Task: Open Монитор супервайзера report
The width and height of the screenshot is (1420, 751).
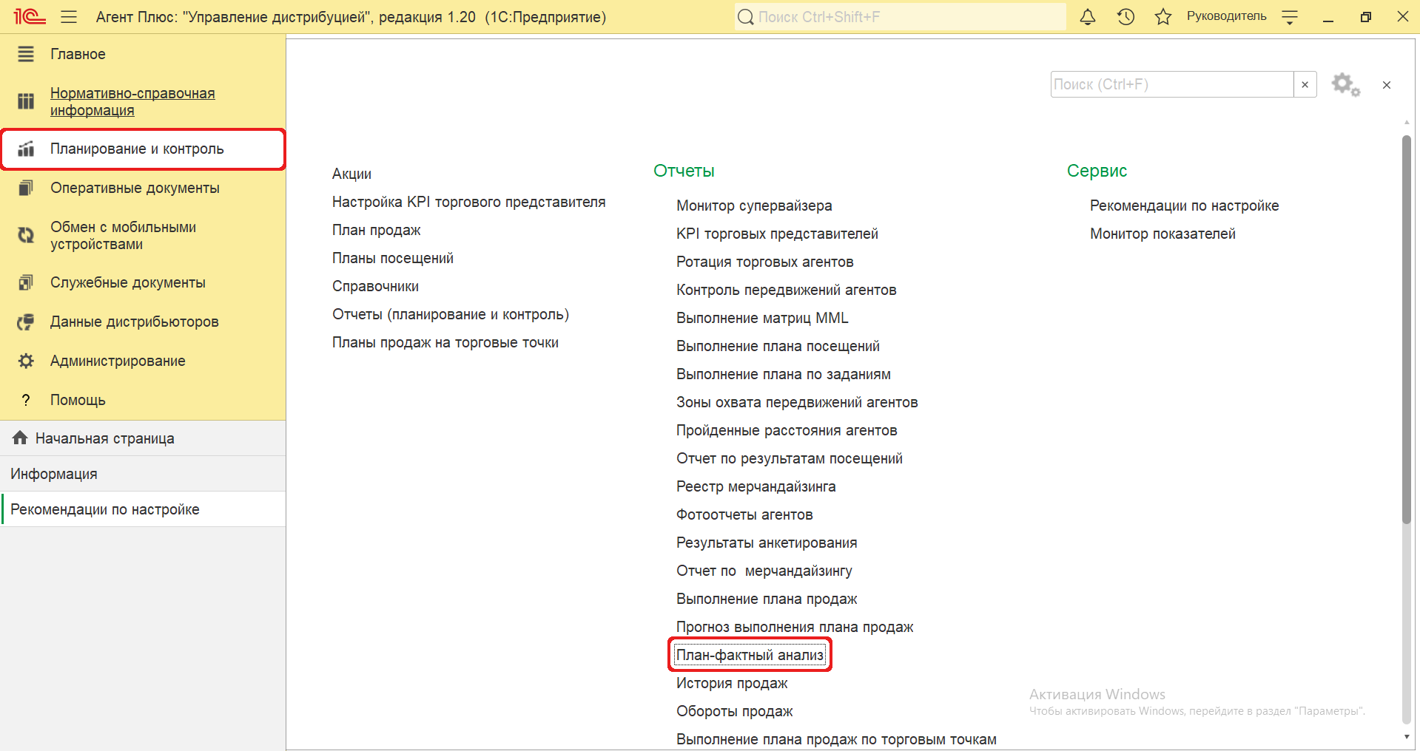Action: (x=753, y=205)
